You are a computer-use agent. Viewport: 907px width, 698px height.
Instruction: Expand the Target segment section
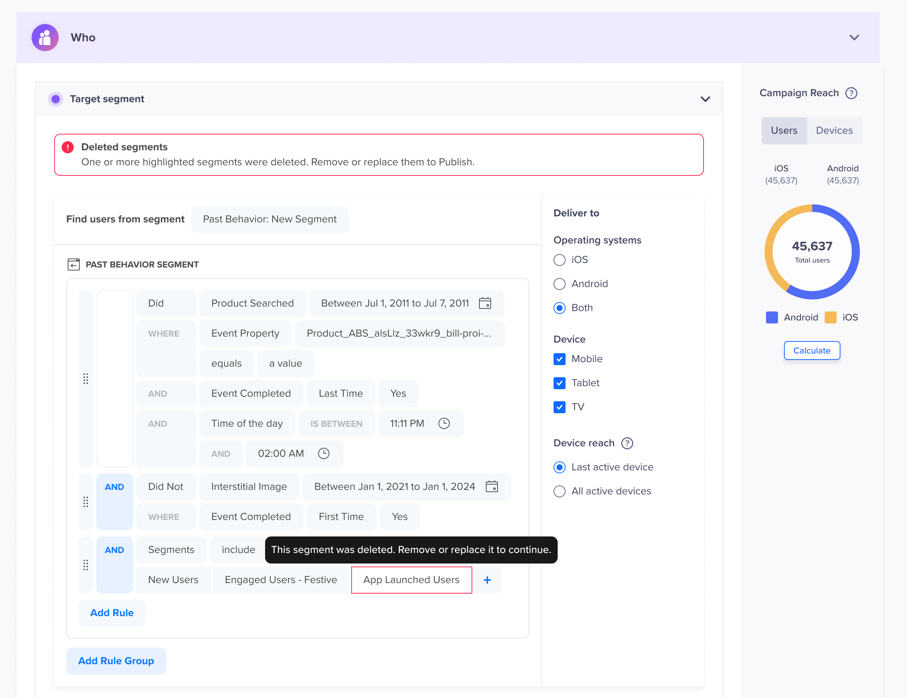pyautogui.click(x=705, y=99)
